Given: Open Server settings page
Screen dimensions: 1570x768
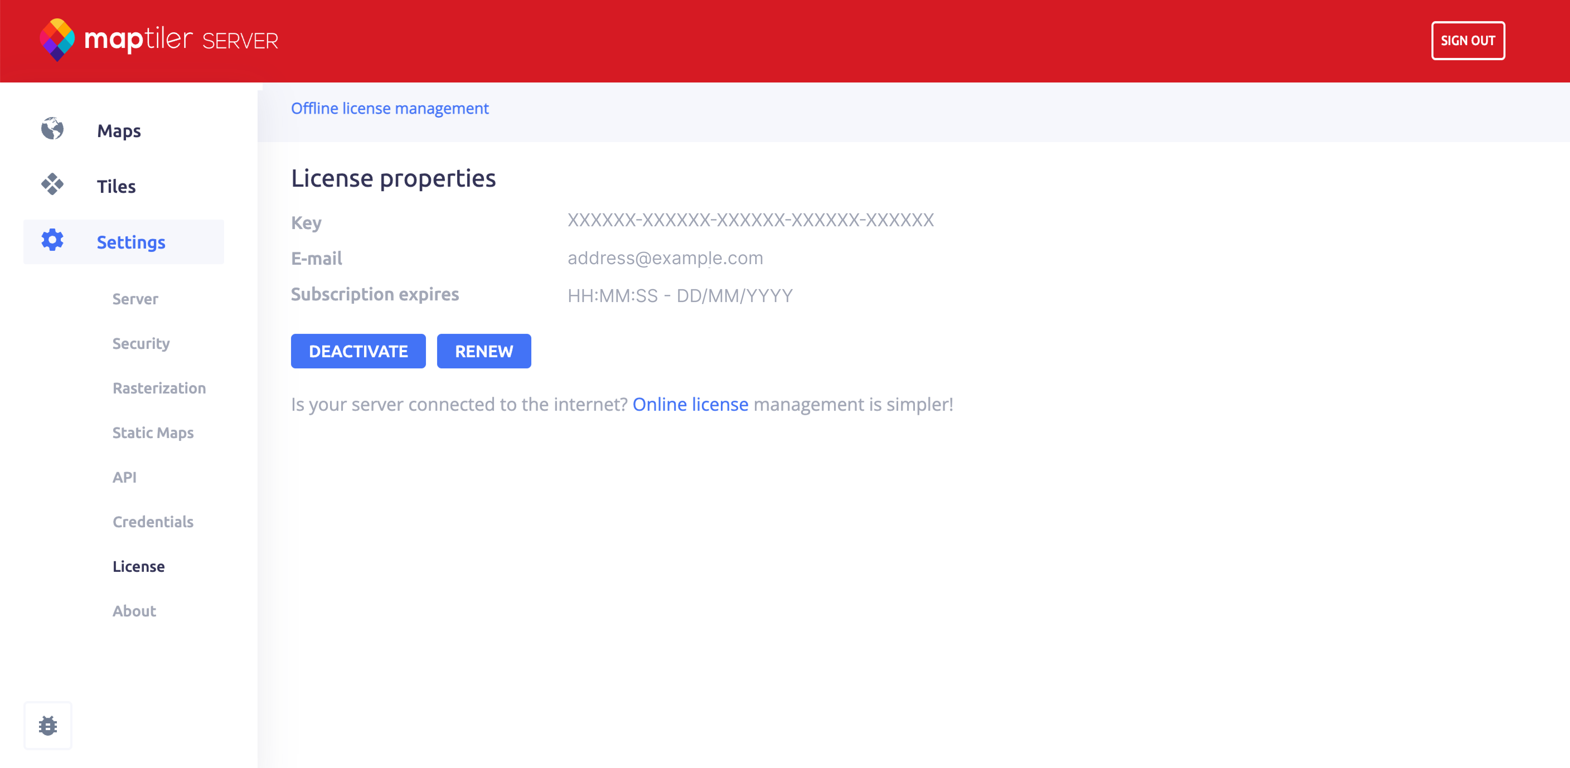Looking at the screenshot, I should click(135, 299).
